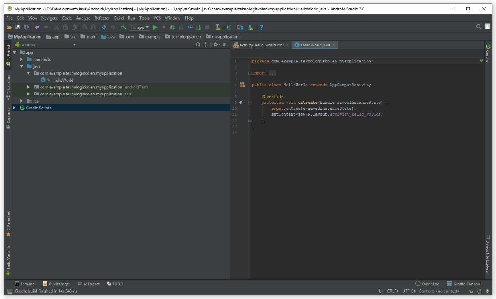This screenshot has height=299, width=496.
Task: Click the Open file toolbar icon
Action: pyautogui.click(x=9, y=28)
